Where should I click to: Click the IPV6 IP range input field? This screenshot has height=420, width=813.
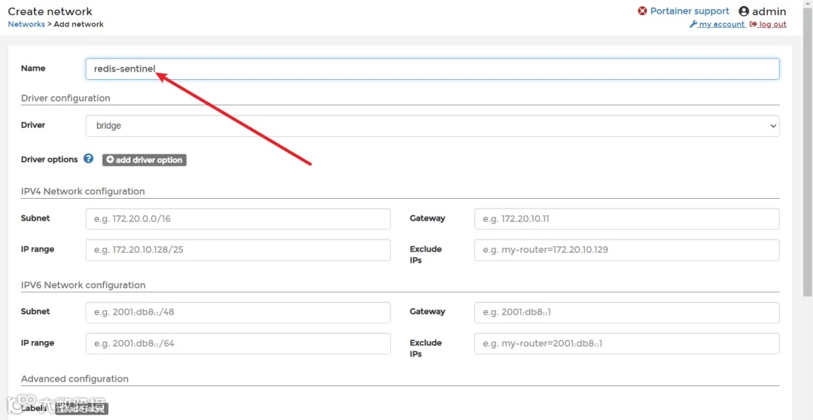(238, 343)
